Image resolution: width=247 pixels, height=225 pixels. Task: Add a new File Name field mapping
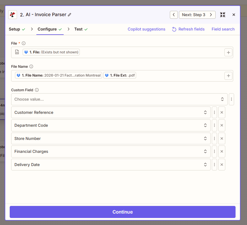[228, 75]
